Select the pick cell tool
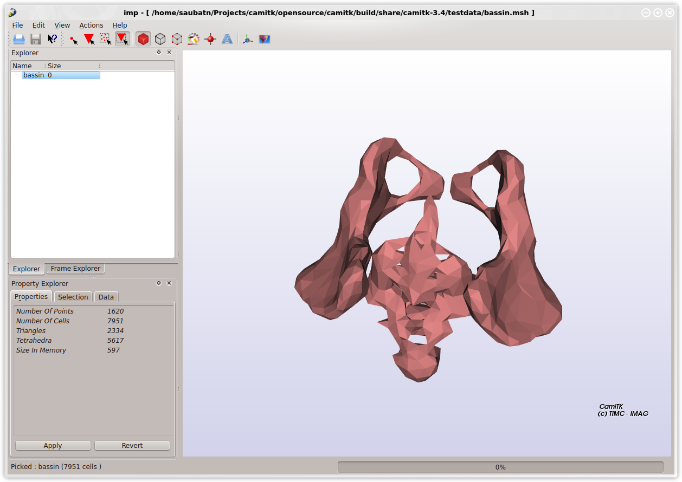 pos(89,39)
